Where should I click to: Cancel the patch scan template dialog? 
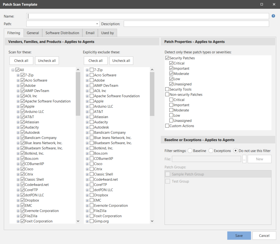click(264, 236)
